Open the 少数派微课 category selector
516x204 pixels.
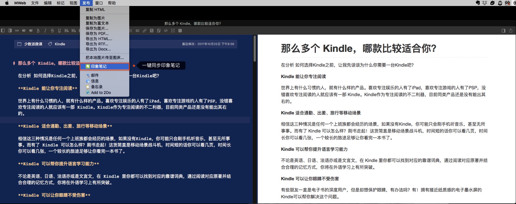tap(30, 44)
